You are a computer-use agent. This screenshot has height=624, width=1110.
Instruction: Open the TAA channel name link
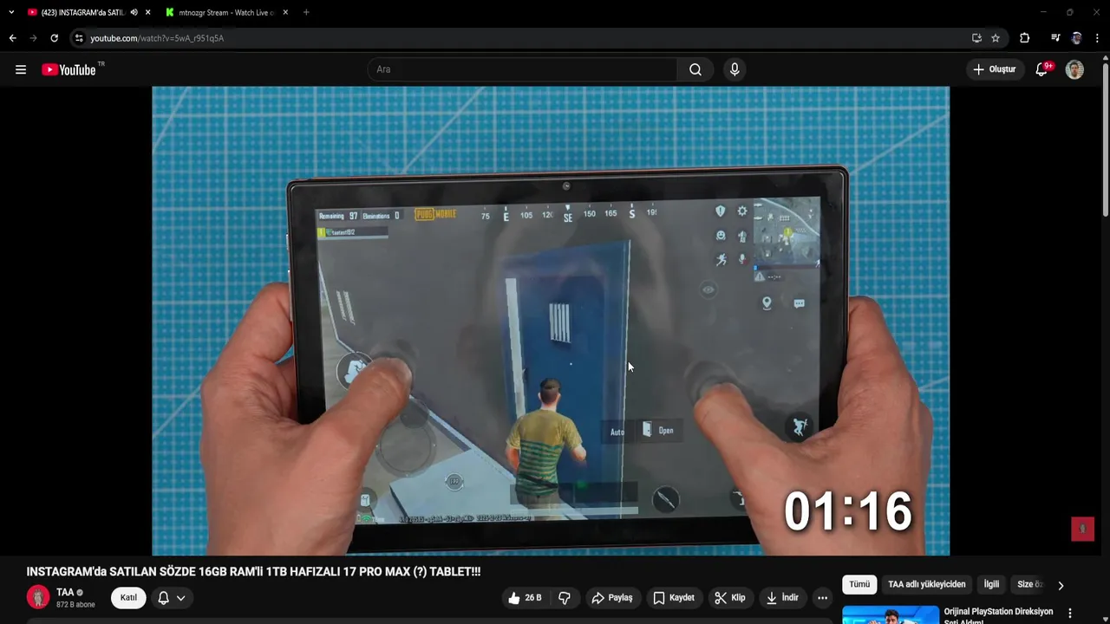65,593
